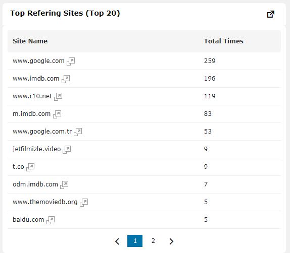The width and height of the screenshot is (290, 253).
Task: Click jetfilmizle.video external link icon
Action: pos(67,150)
